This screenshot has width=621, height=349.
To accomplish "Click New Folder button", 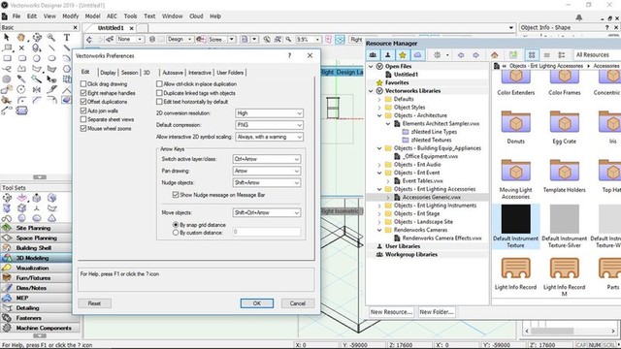I will click(x=437, y=312).
